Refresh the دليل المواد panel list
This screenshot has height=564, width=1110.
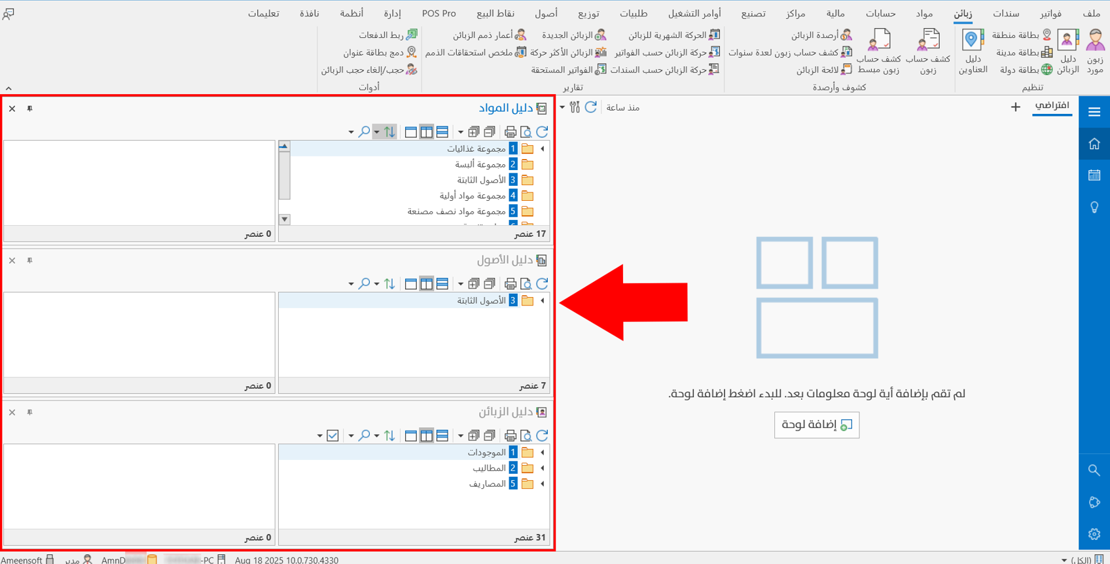542,132
